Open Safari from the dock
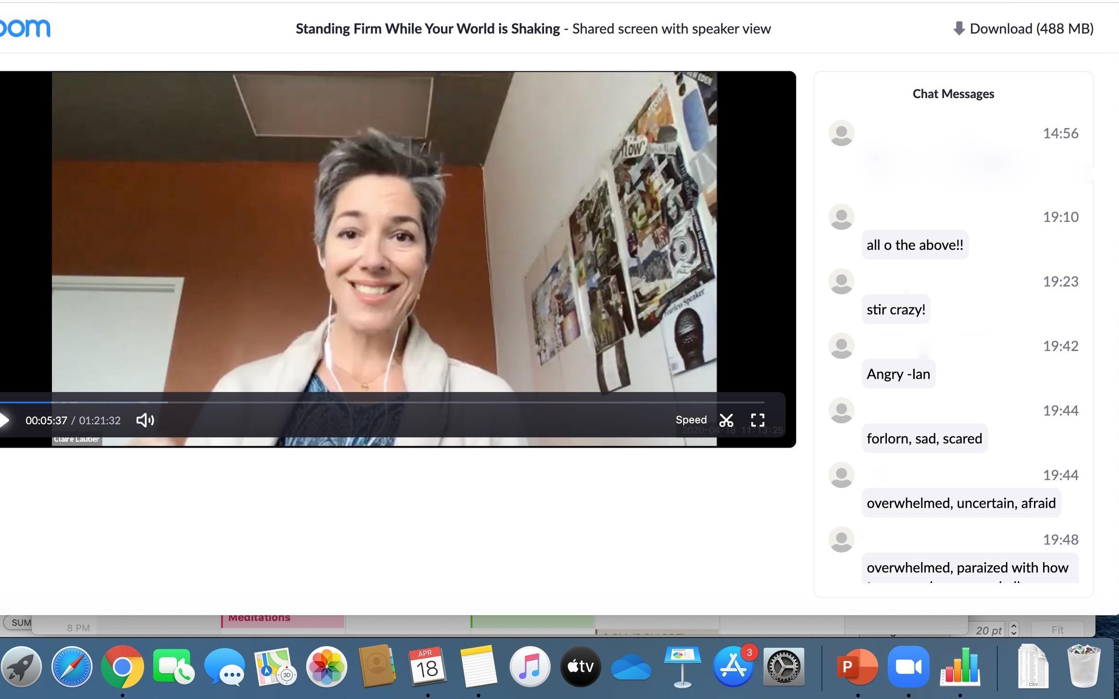This screenshot has width=1119, height=699. 72,667
